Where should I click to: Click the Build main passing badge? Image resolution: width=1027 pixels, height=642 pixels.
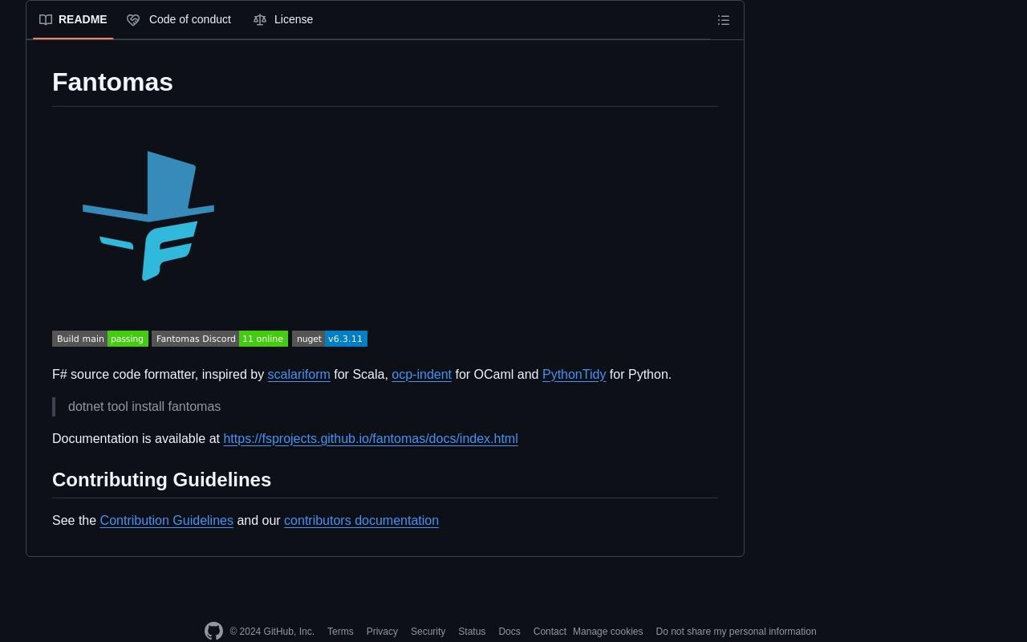point(100,339)
